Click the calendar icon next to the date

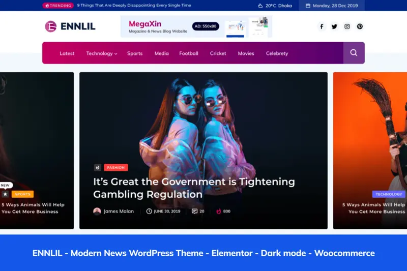308,6
